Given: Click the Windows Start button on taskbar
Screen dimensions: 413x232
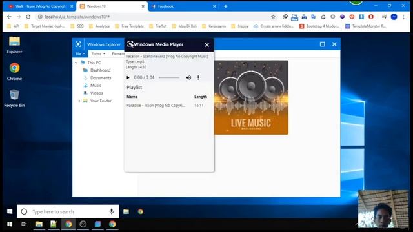Looking at the screenshot, I should 10,224.
